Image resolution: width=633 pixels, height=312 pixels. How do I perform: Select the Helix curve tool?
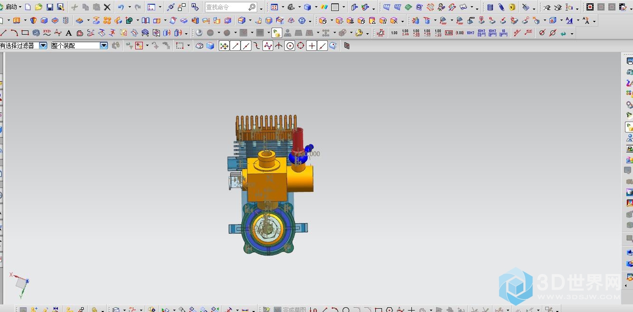pos(36,33)
